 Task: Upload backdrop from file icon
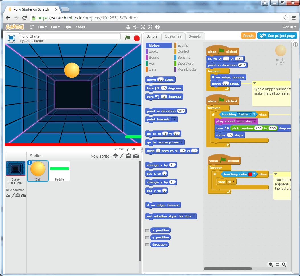click(x=17, y=195)
